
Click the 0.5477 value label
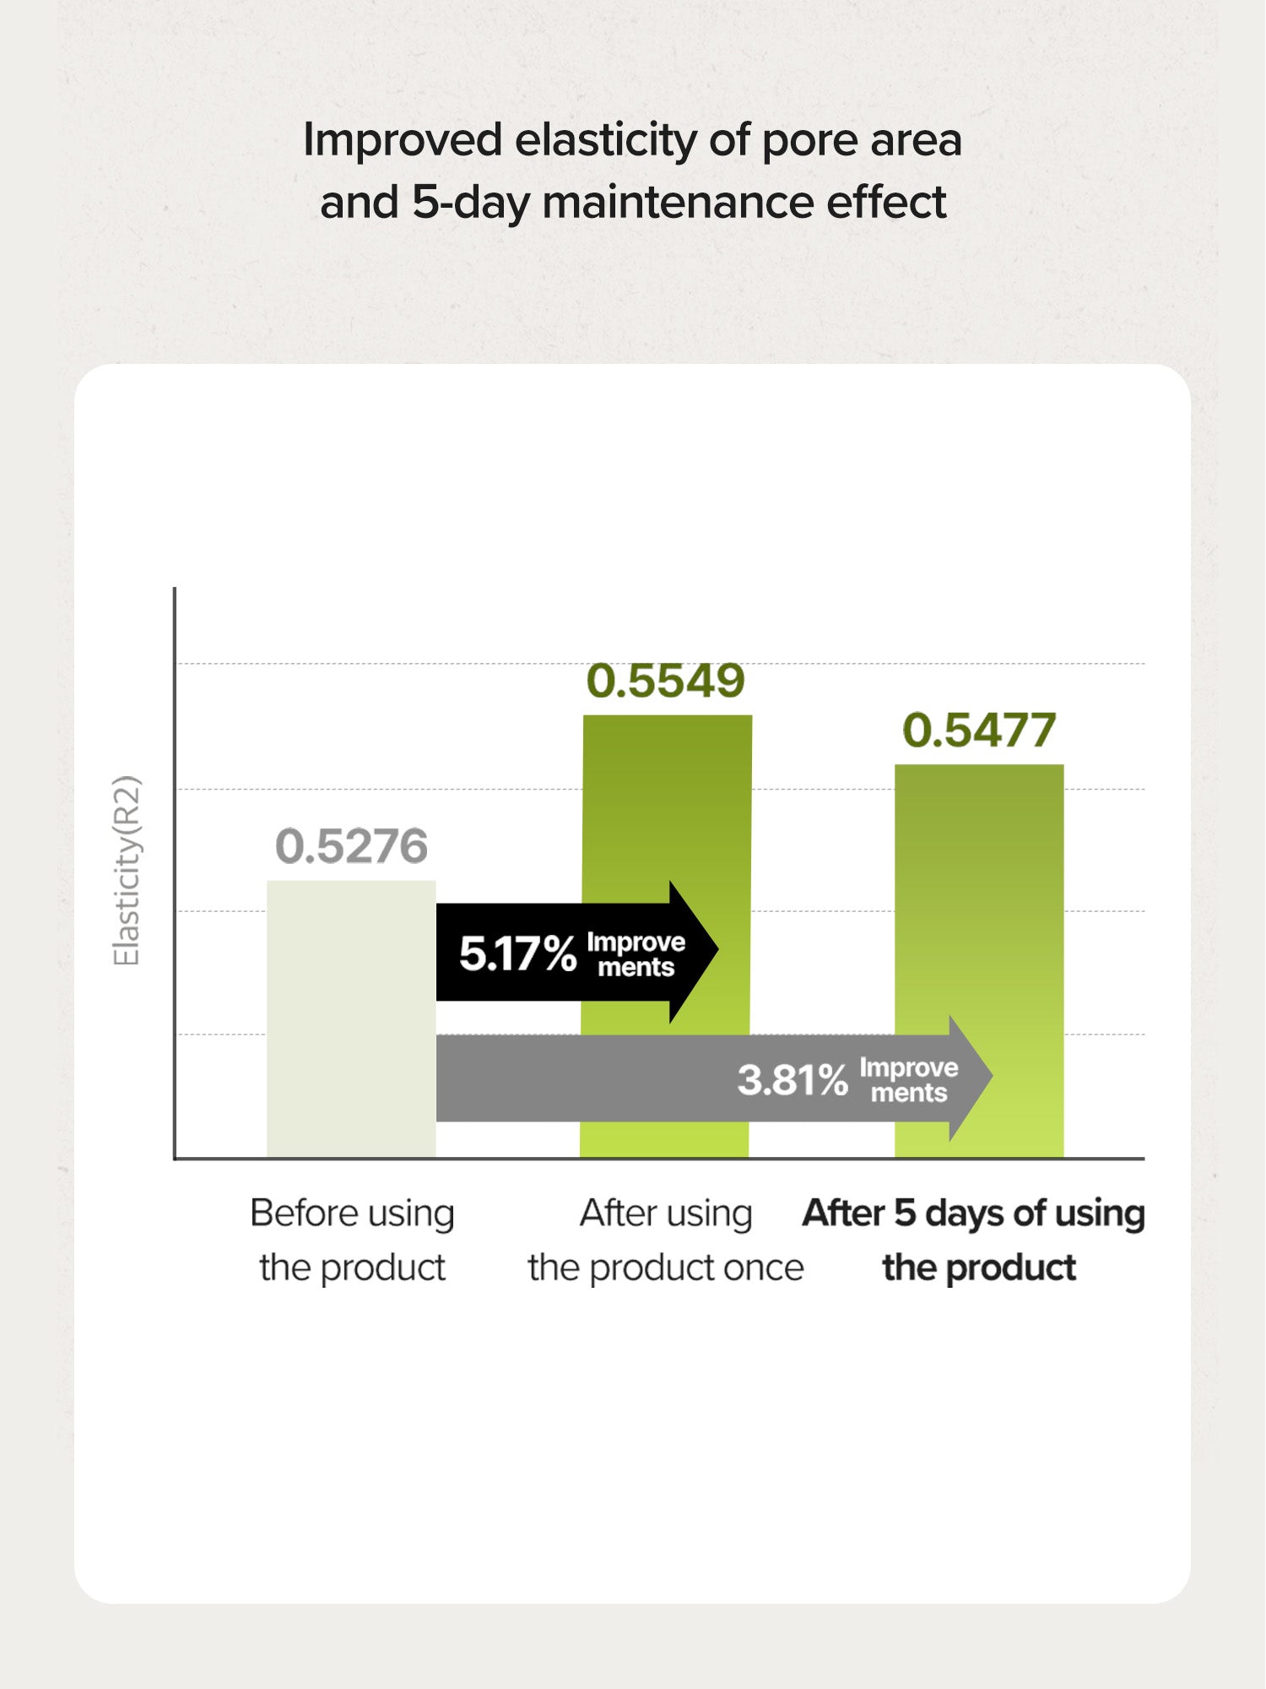pos(979,730)
